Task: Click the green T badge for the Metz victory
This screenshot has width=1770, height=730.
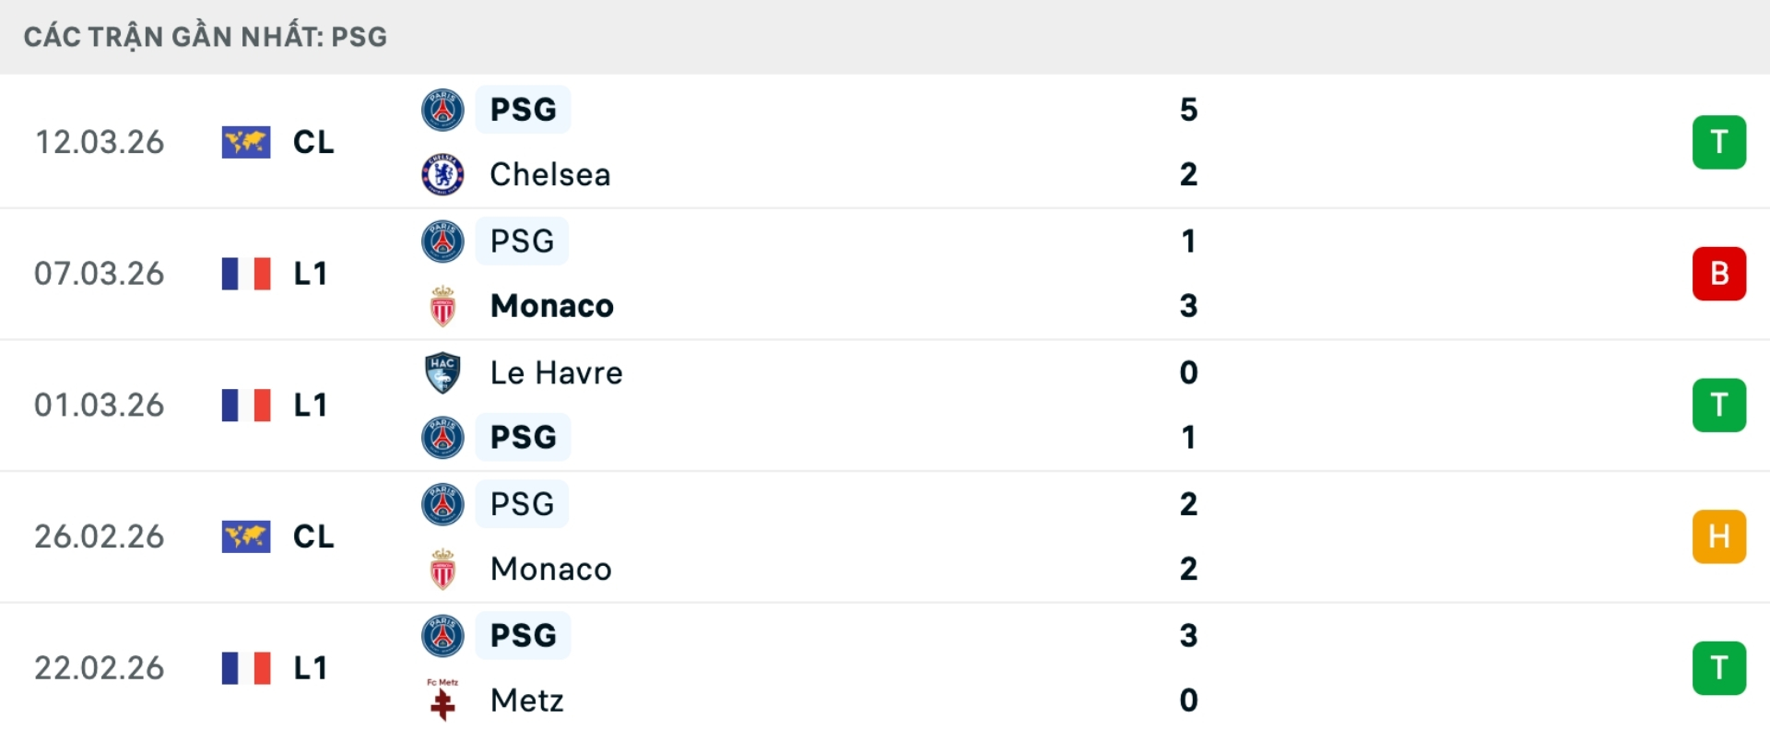Action: [1719, 668]
